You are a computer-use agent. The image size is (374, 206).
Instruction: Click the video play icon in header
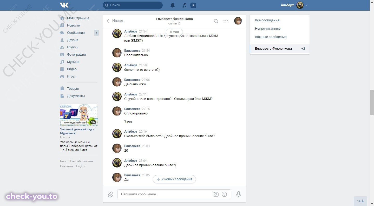[193, 5]
